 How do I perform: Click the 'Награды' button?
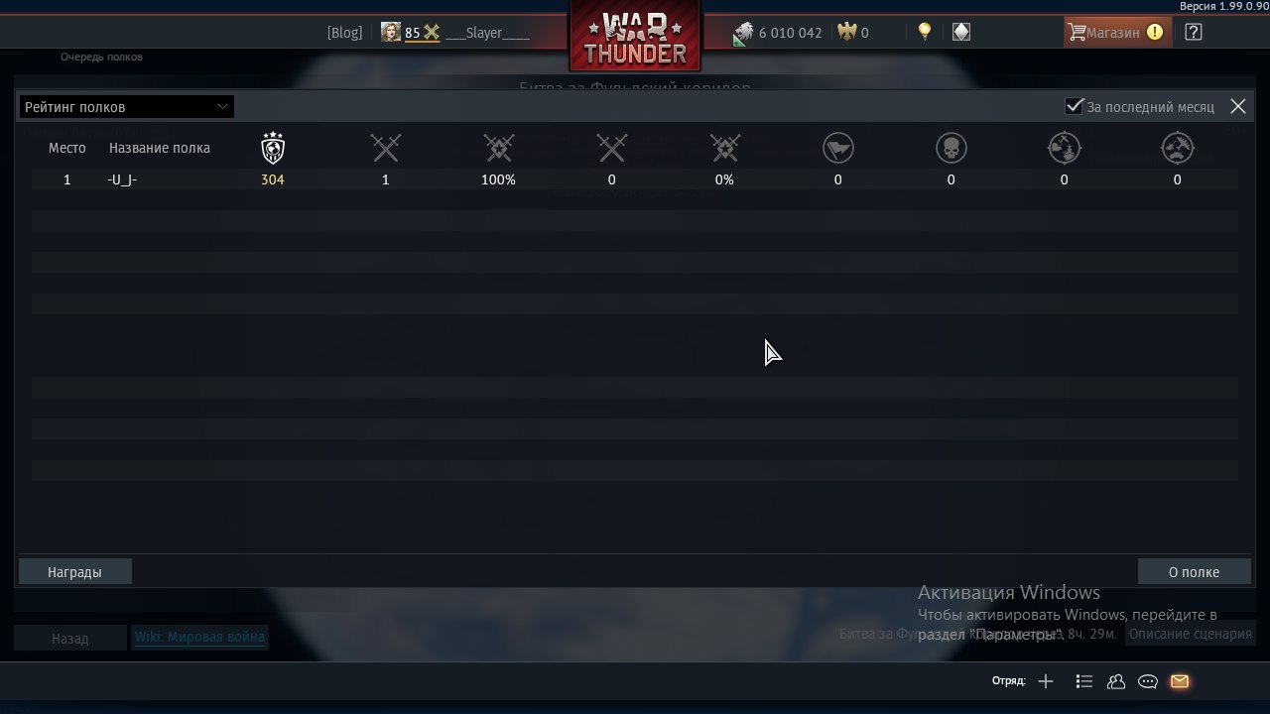(x=74, y=572)
